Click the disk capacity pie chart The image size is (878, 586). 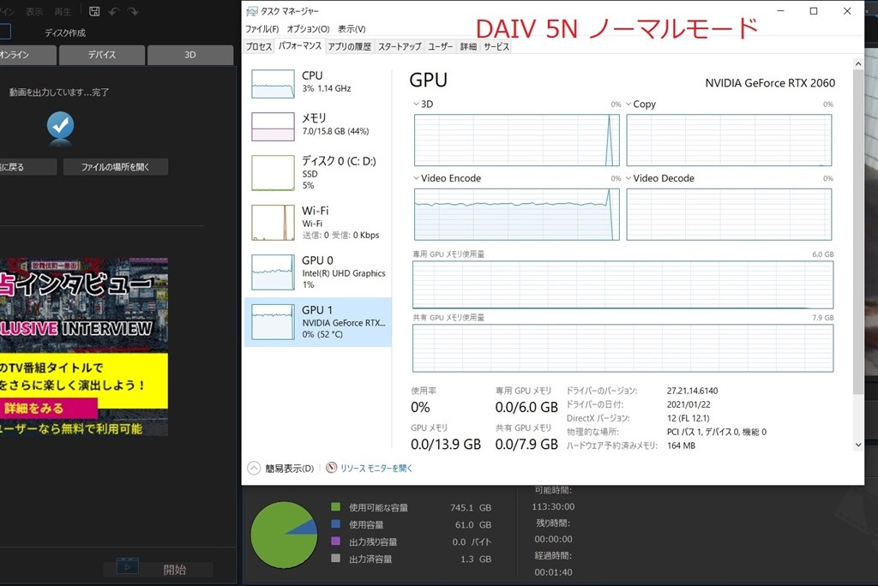tap(284, 535)
